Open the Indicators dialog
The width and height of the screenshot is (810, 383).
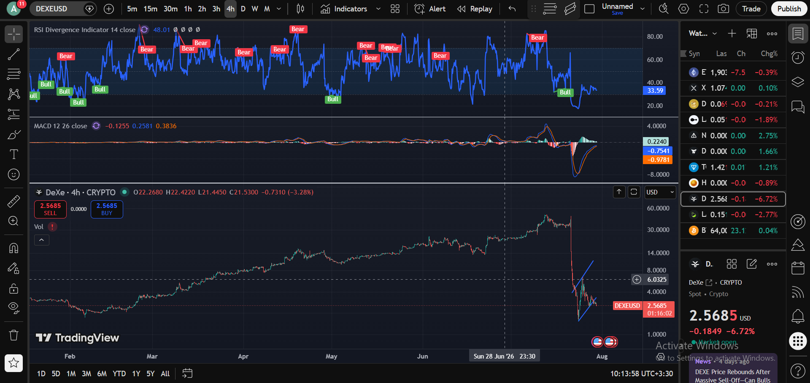[x=344, y=9]
